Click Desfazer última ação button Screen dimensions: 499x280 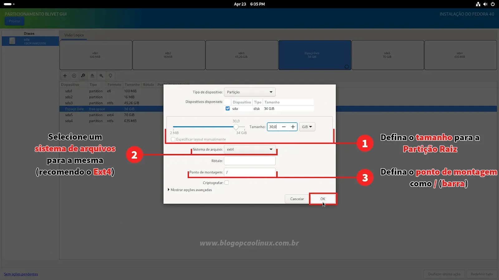(444, 274)
